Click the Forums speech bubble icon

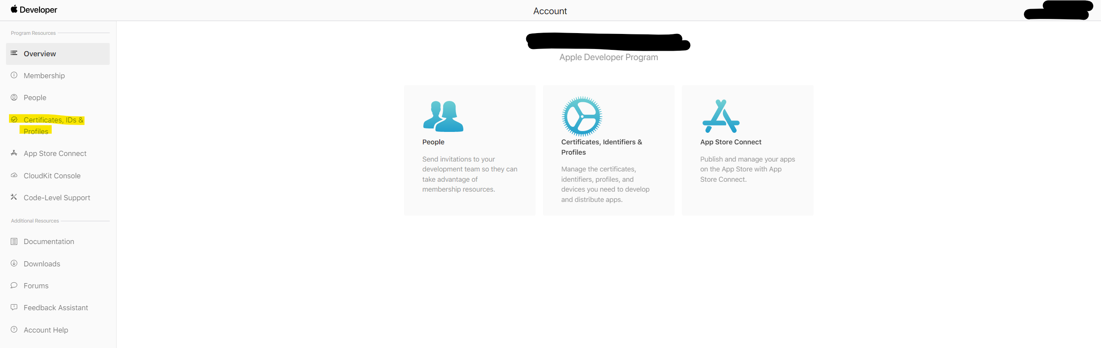tap(14, 285)
